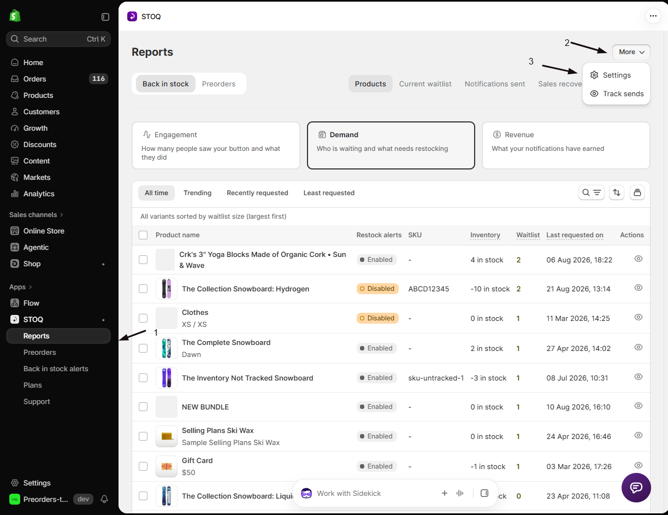This screenshot has height=515, width=668.
Task: View details eye icon for NEW BUNDLE
Action: click(x=639, y=406)
